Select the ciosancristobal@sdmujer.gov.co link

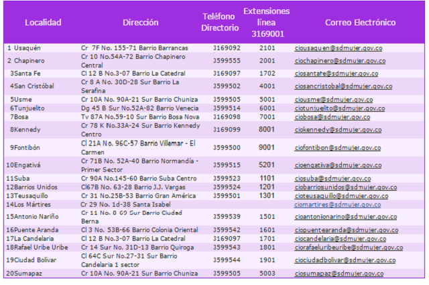pos(343,86)
